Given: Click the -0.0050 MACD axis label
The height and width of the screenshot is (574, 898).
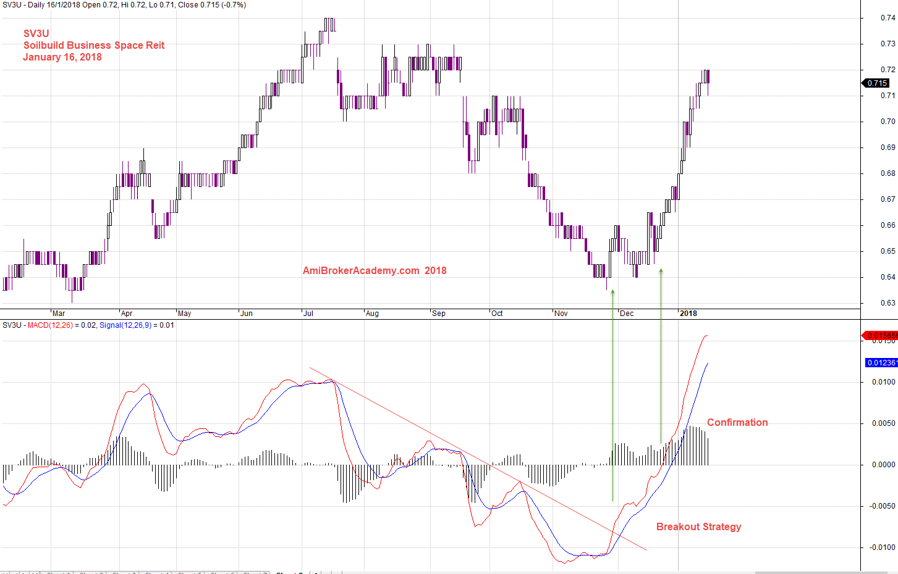Looking at the screenshot, I should (x=882, y=506).
